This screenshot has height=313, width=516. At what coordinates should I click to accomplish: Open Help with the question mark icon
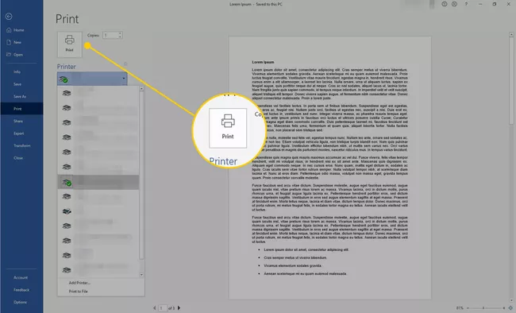(466, 4)
